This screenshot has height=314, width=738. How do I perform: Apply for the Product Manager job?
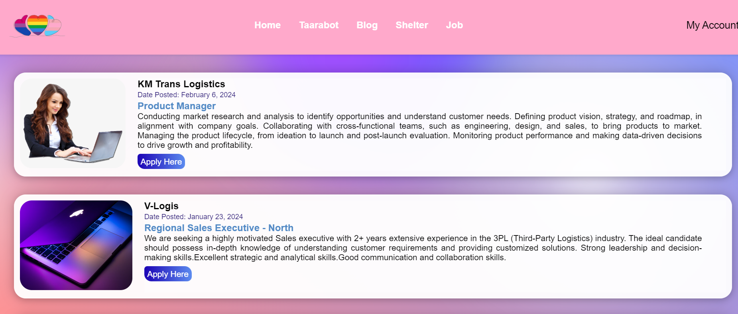click(x=161, y=161)
